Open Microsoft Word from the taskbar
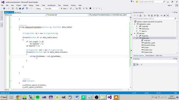Viewport: 179px width, 100px height. [x=77, y=97]
